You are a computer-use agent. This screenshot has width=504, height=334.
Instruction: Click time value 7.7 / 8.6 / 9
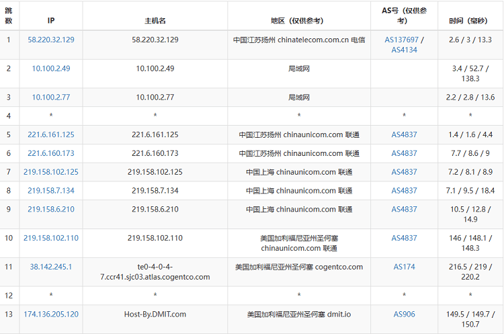[470, 153]
